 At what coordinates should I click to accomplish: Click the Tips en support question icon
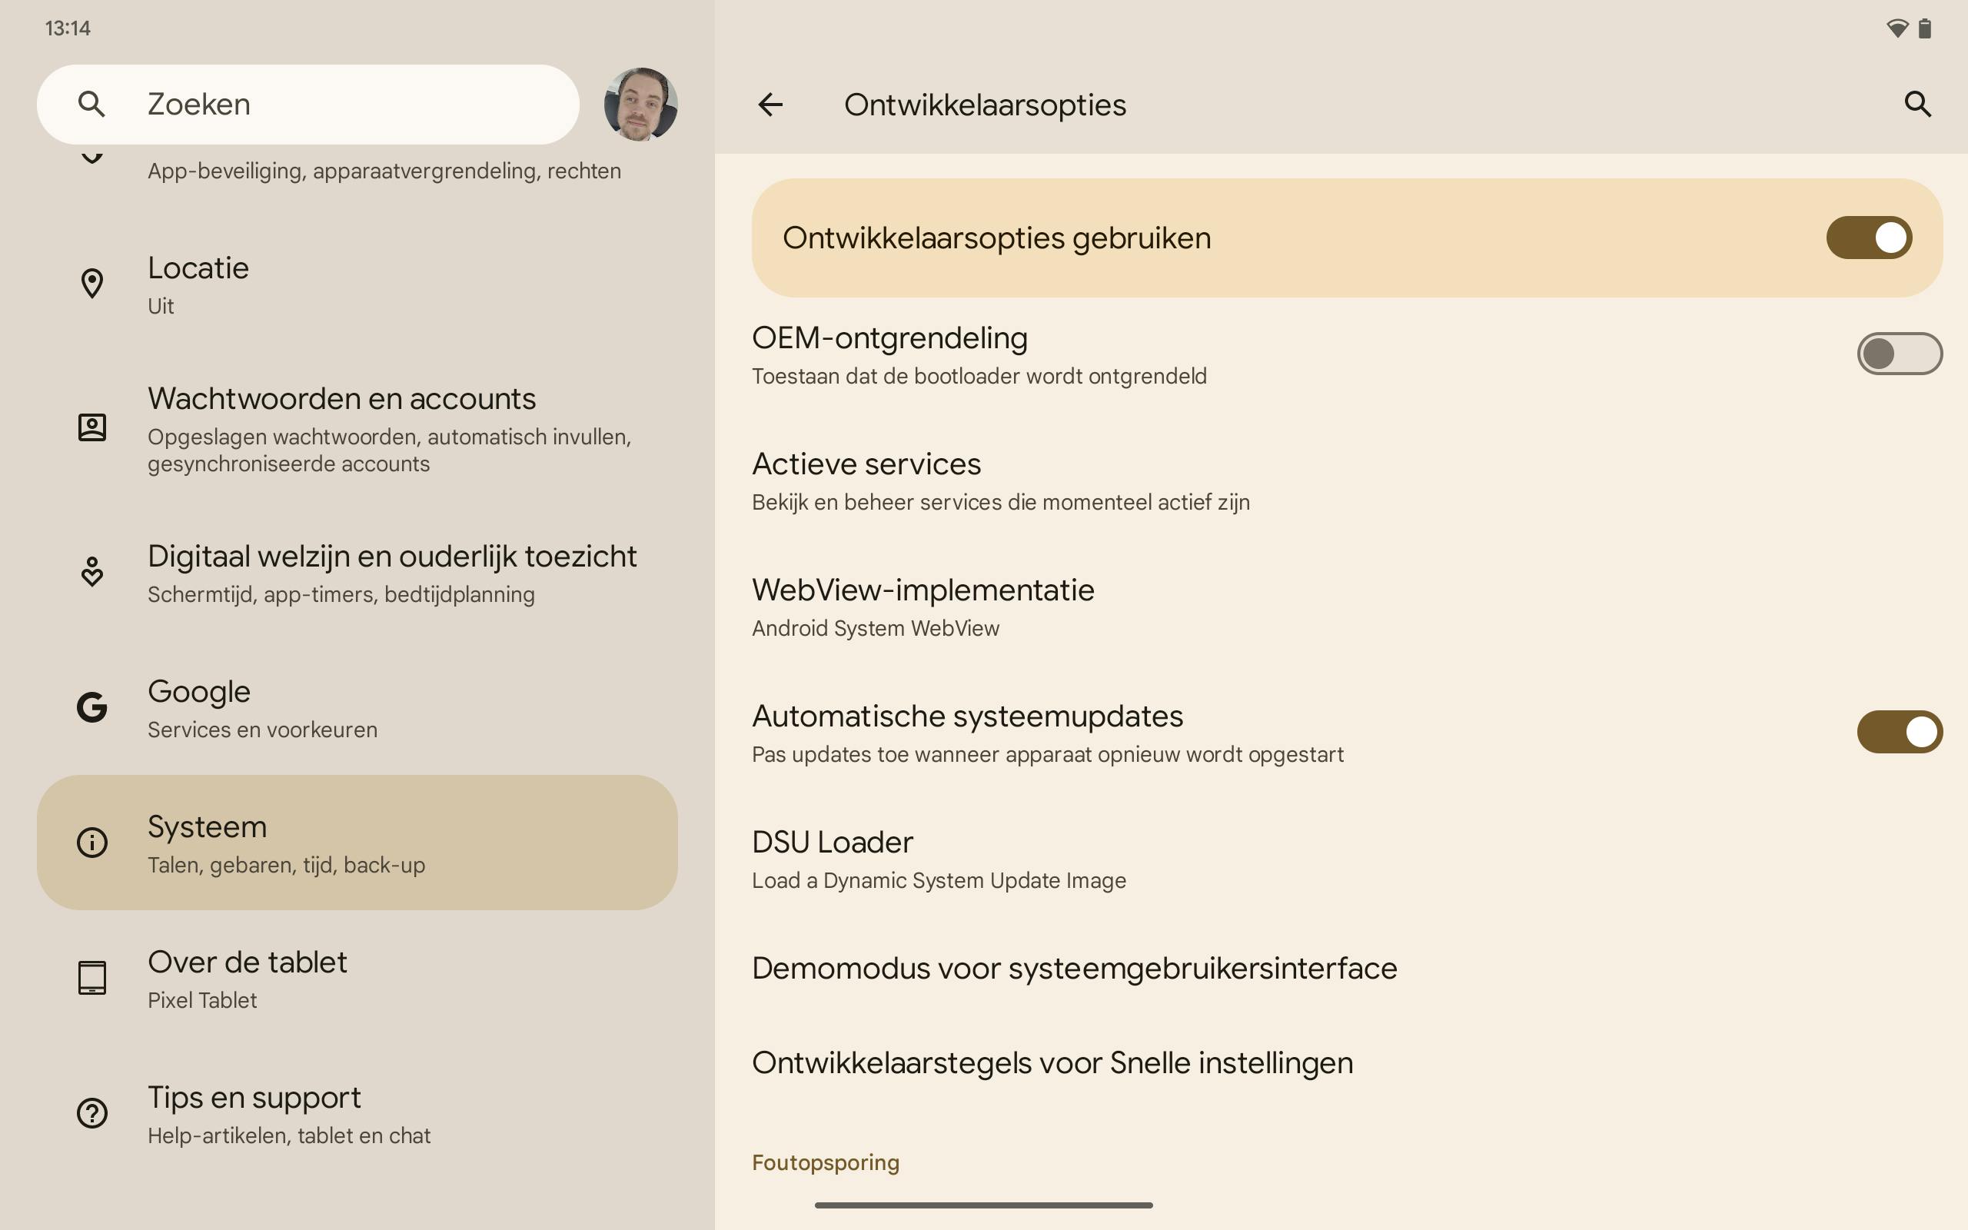pos(92,1113)
